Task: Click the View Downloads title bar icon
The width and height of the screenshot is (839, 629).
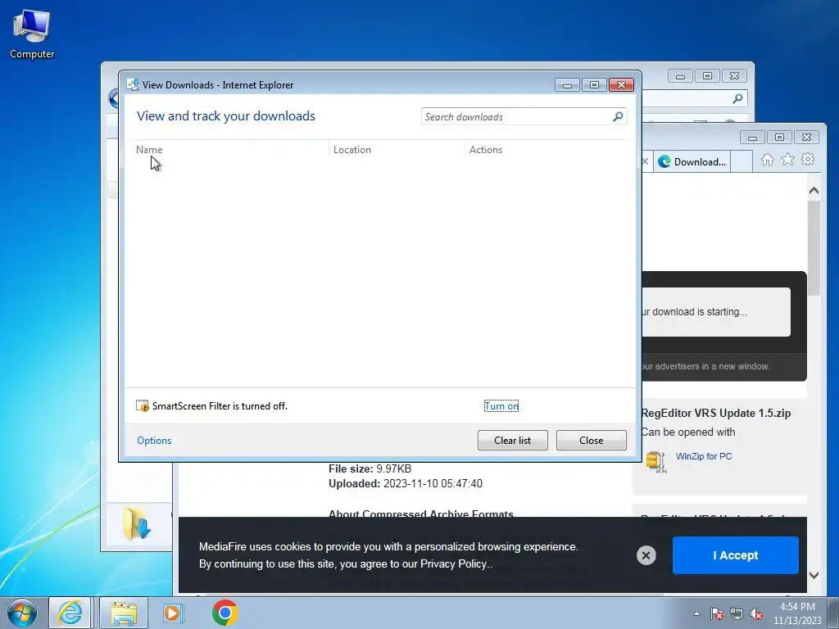Action: 133,84
